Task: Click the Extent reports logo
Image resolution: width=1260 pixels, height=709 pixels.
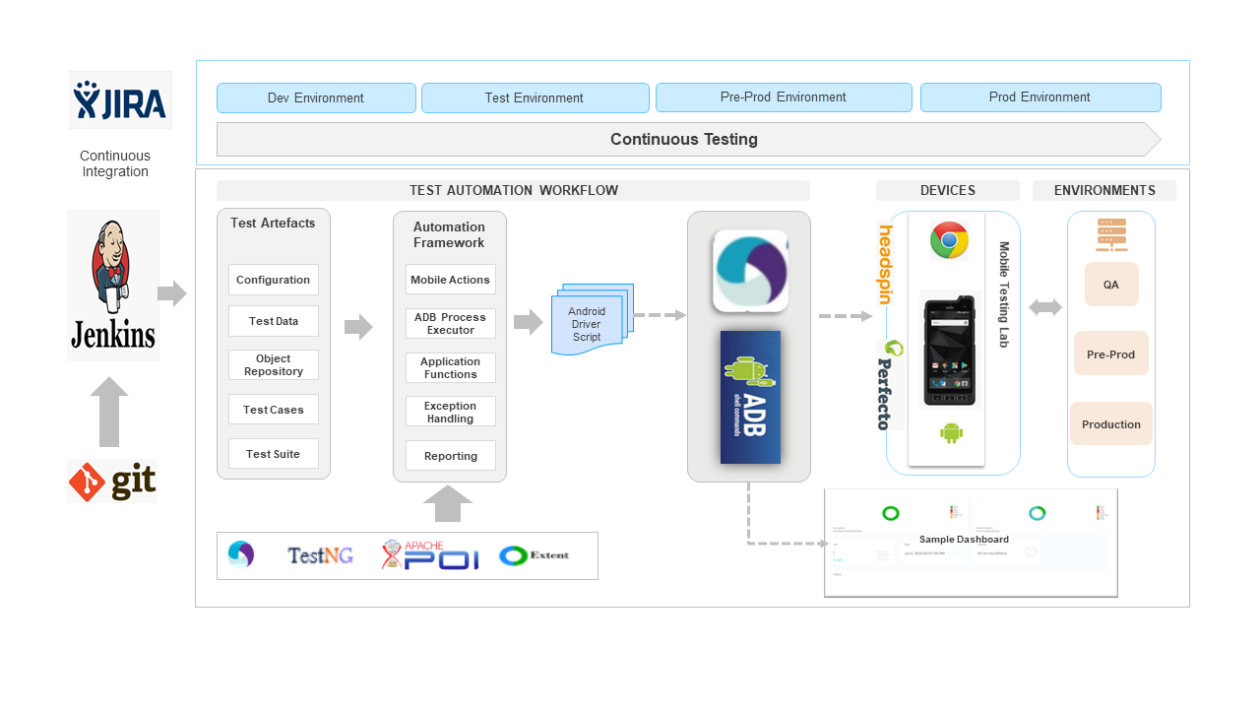Action: [x=534, y=555]
